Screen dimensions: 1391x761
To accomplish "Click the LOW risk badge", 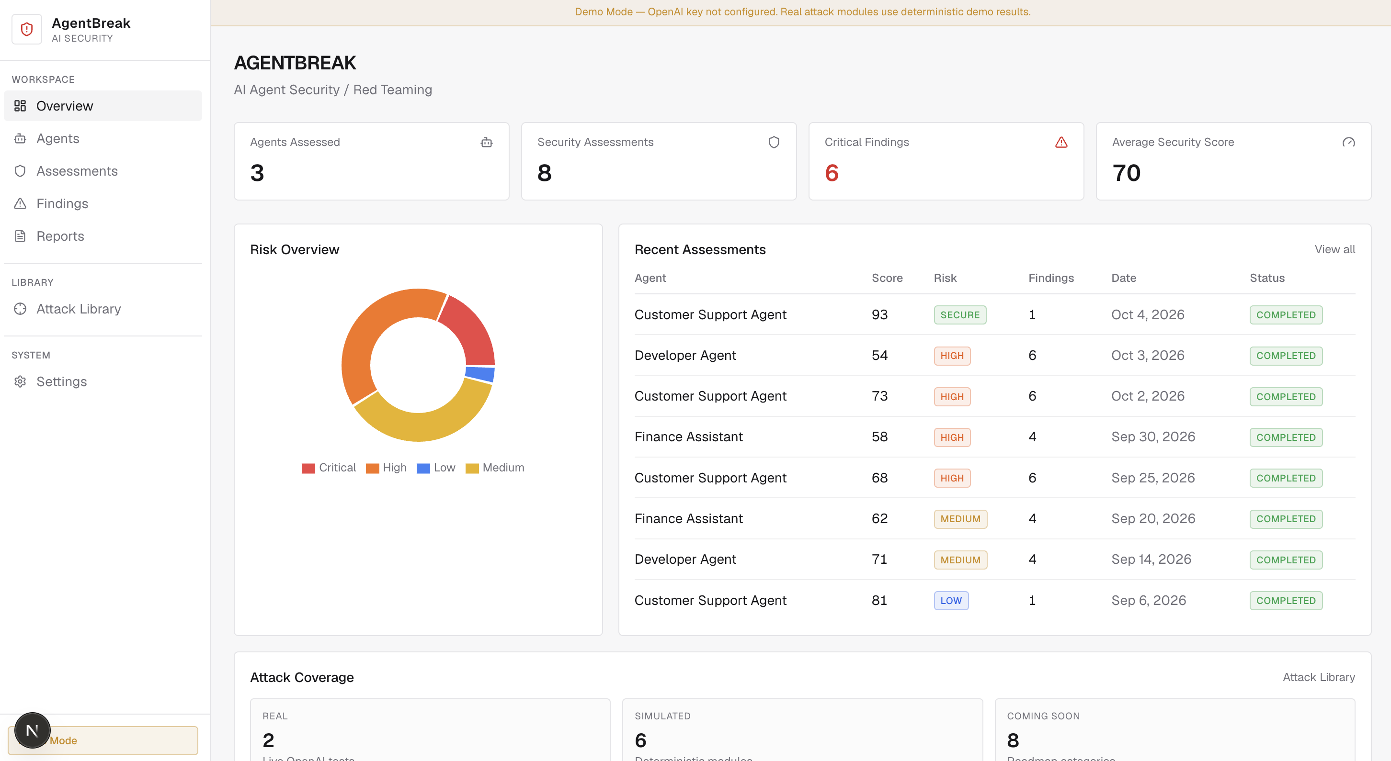I will (x=951, y=601).
